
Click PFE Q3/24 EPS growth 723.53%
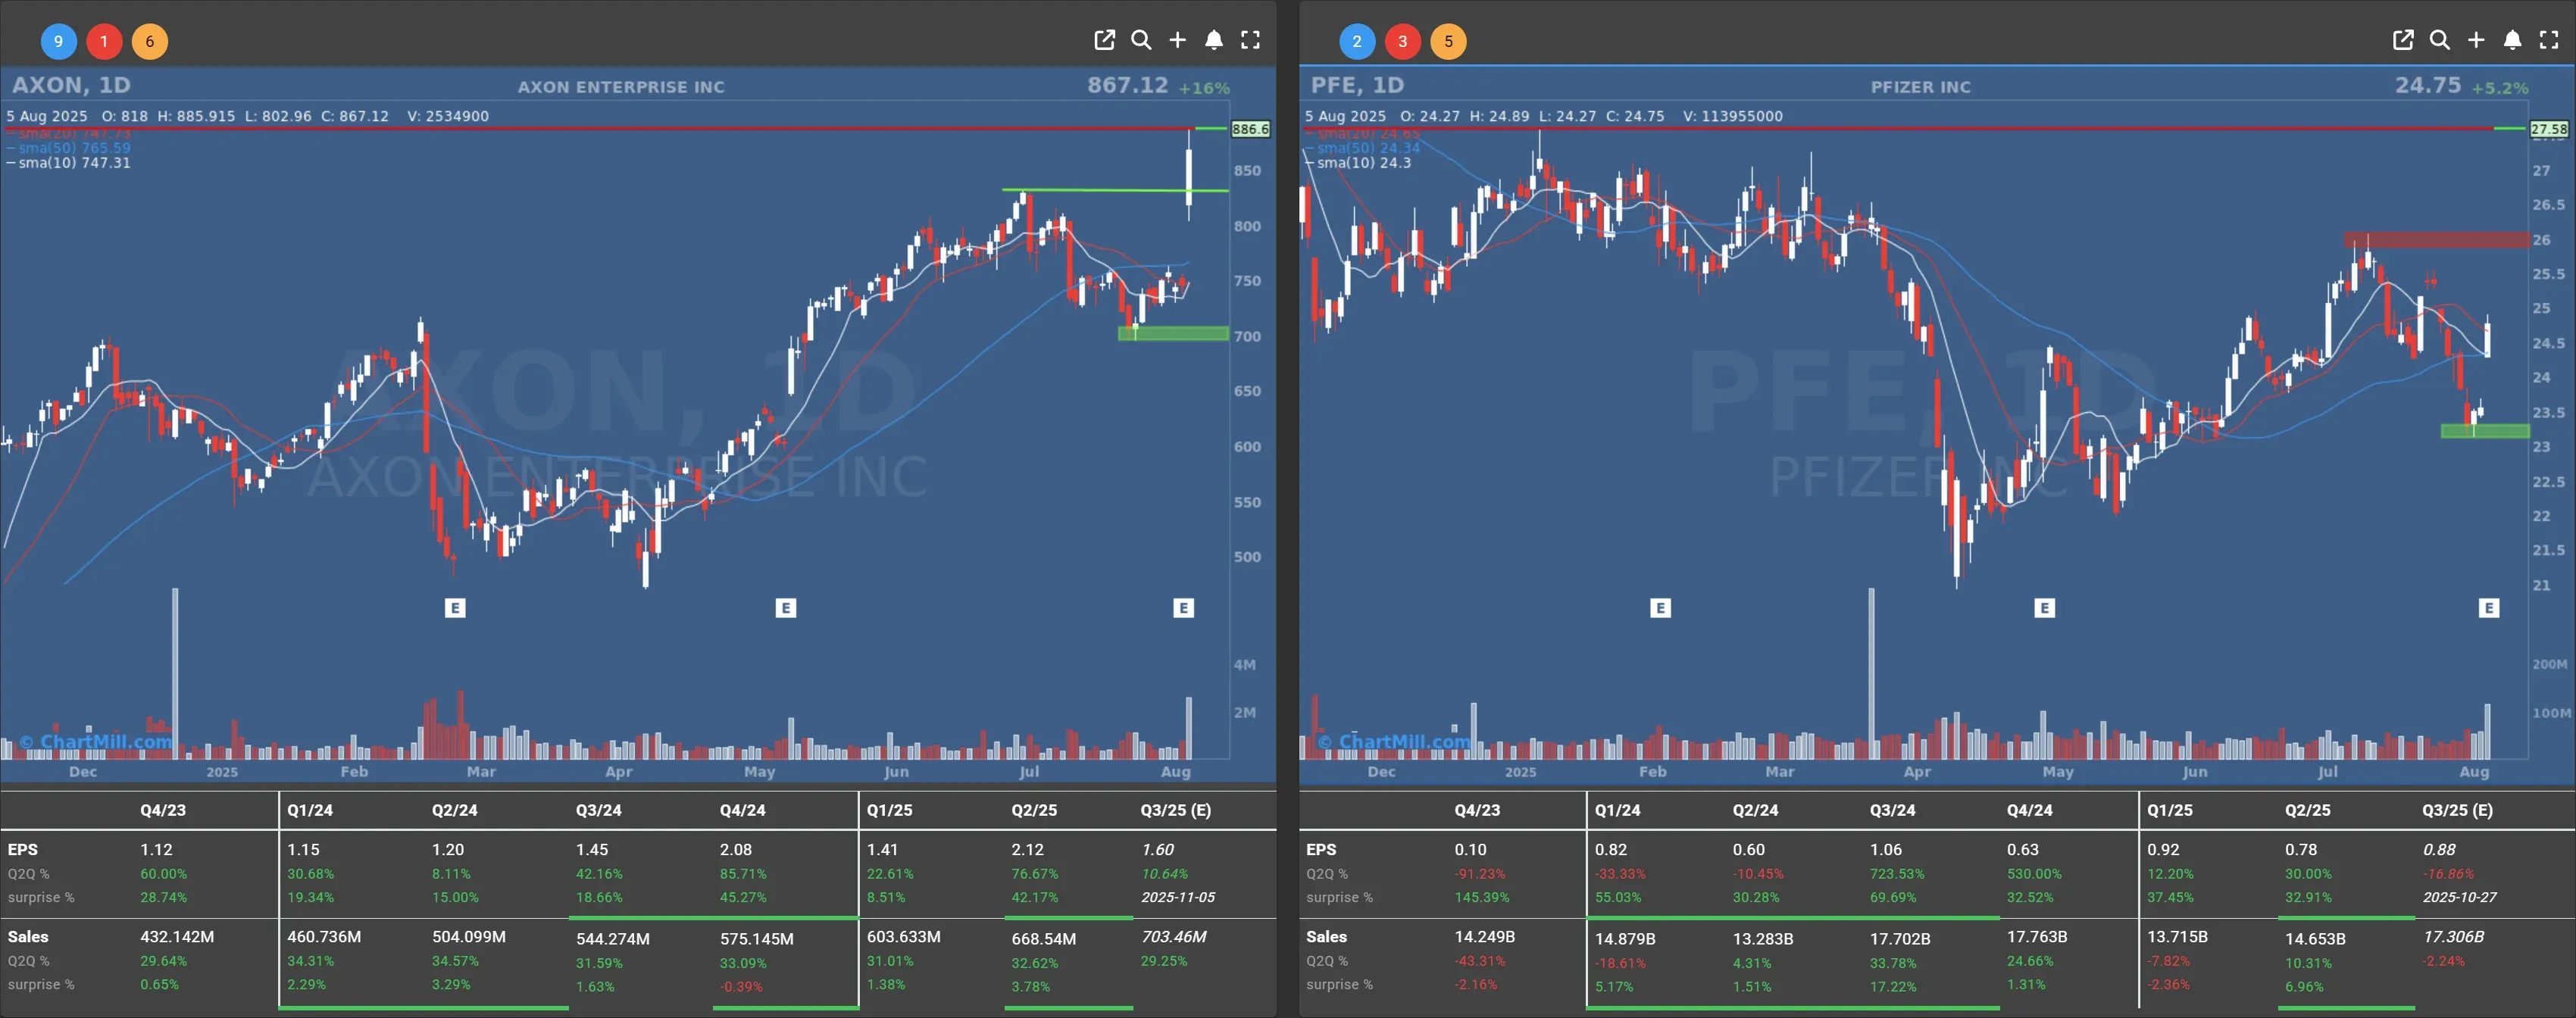(1897, 874)
